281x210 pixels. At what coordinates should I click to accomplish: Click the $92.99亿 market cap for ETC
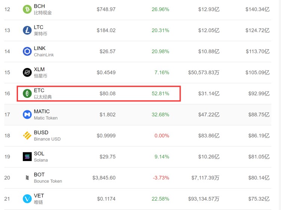click(x=259, y=93)
